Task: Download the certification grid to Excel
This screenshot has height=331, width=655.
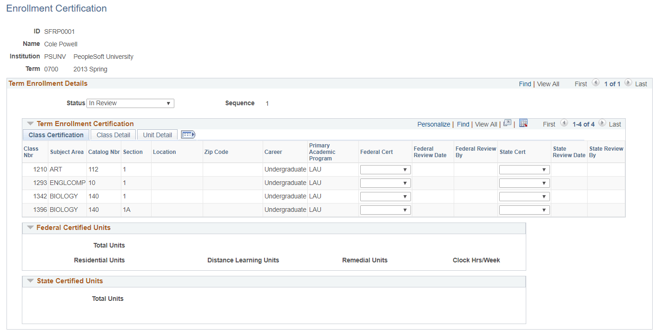Action: pyautogui.click(x=523, y=123)
